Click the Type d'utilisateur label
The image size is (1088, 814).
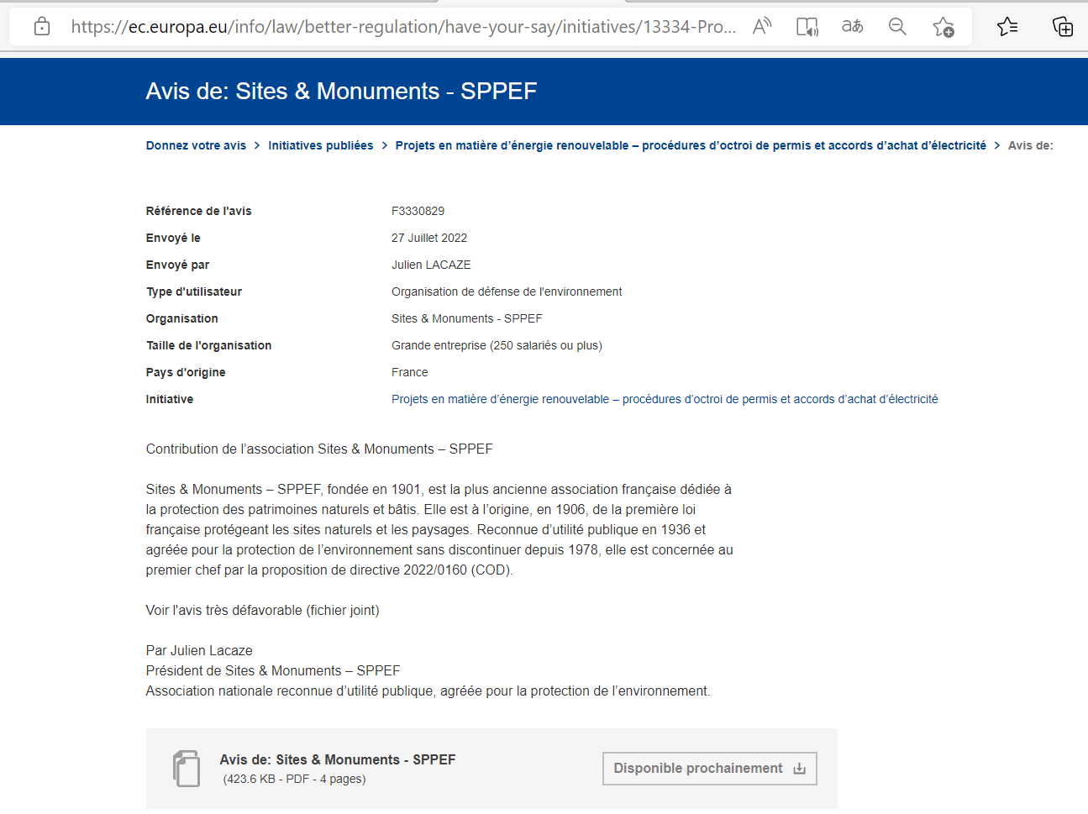(194, 291)
